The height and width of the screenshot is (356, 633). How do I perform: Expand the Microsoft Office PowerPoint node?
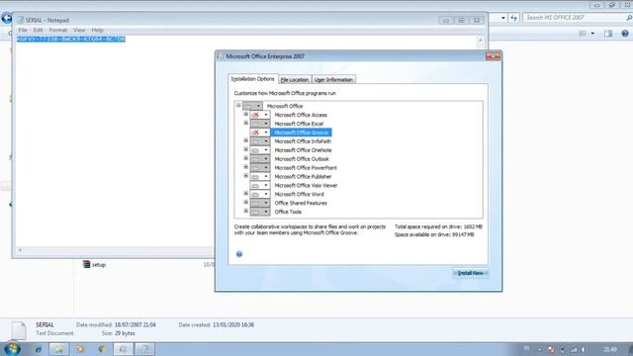coord(246,167)
